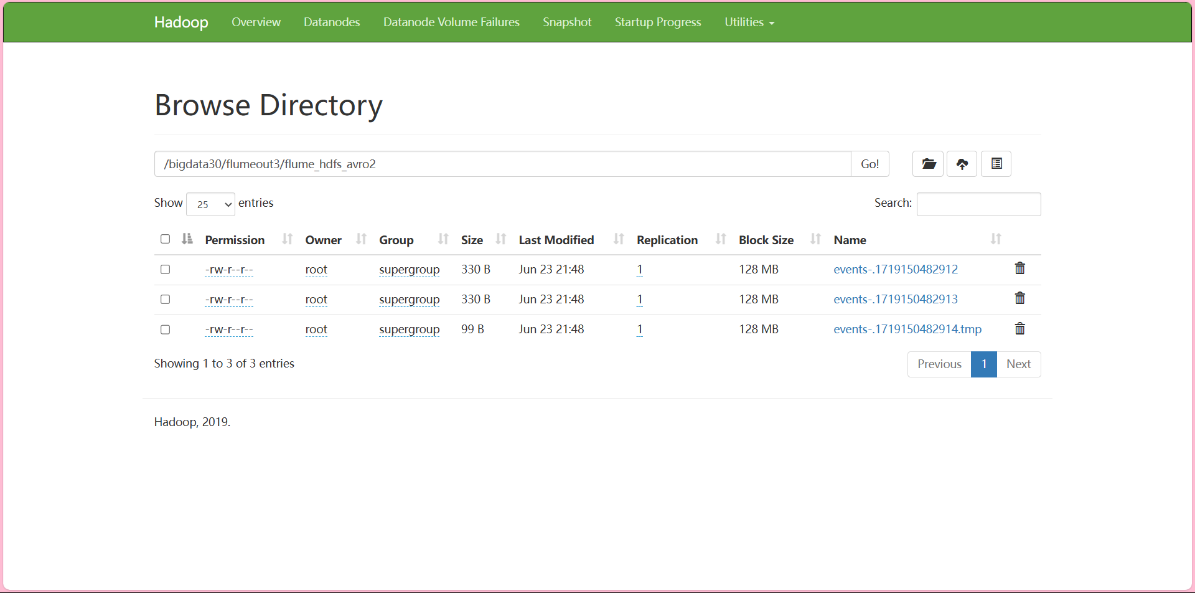Click the upload files cloud icon
The height and width of the screenshot is (593, 1195).
coord(962,164)
